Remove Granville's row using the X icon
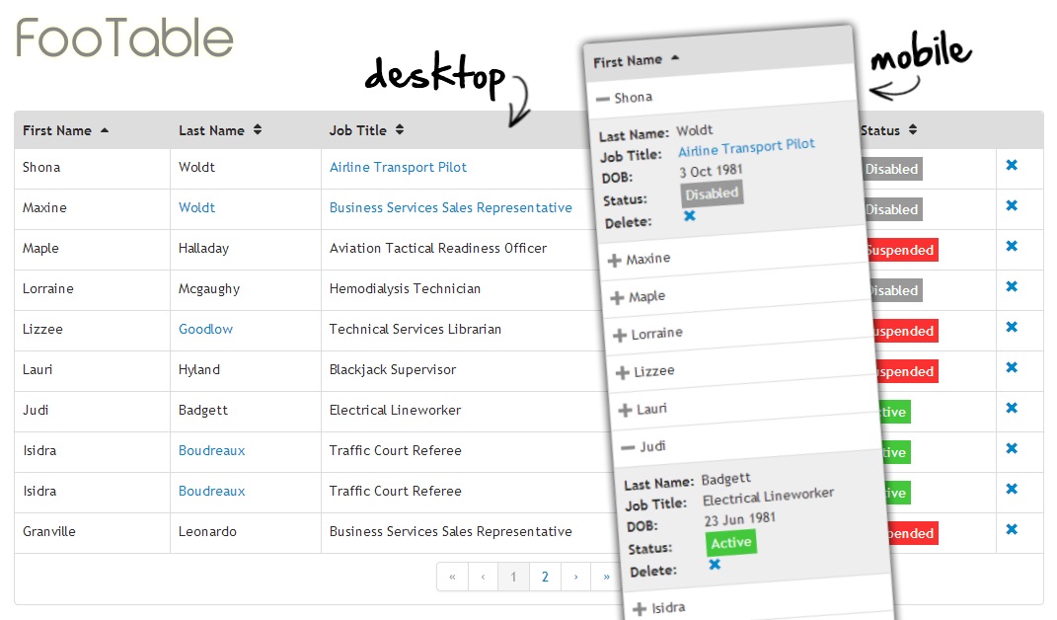The image size is (1057, 620). point(1011,530)
